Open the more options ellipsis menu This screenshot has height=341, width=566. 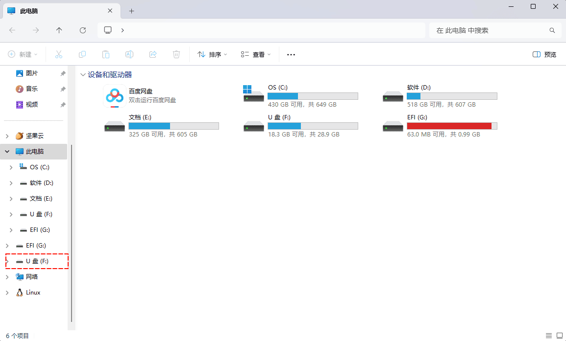click(291, 54)
